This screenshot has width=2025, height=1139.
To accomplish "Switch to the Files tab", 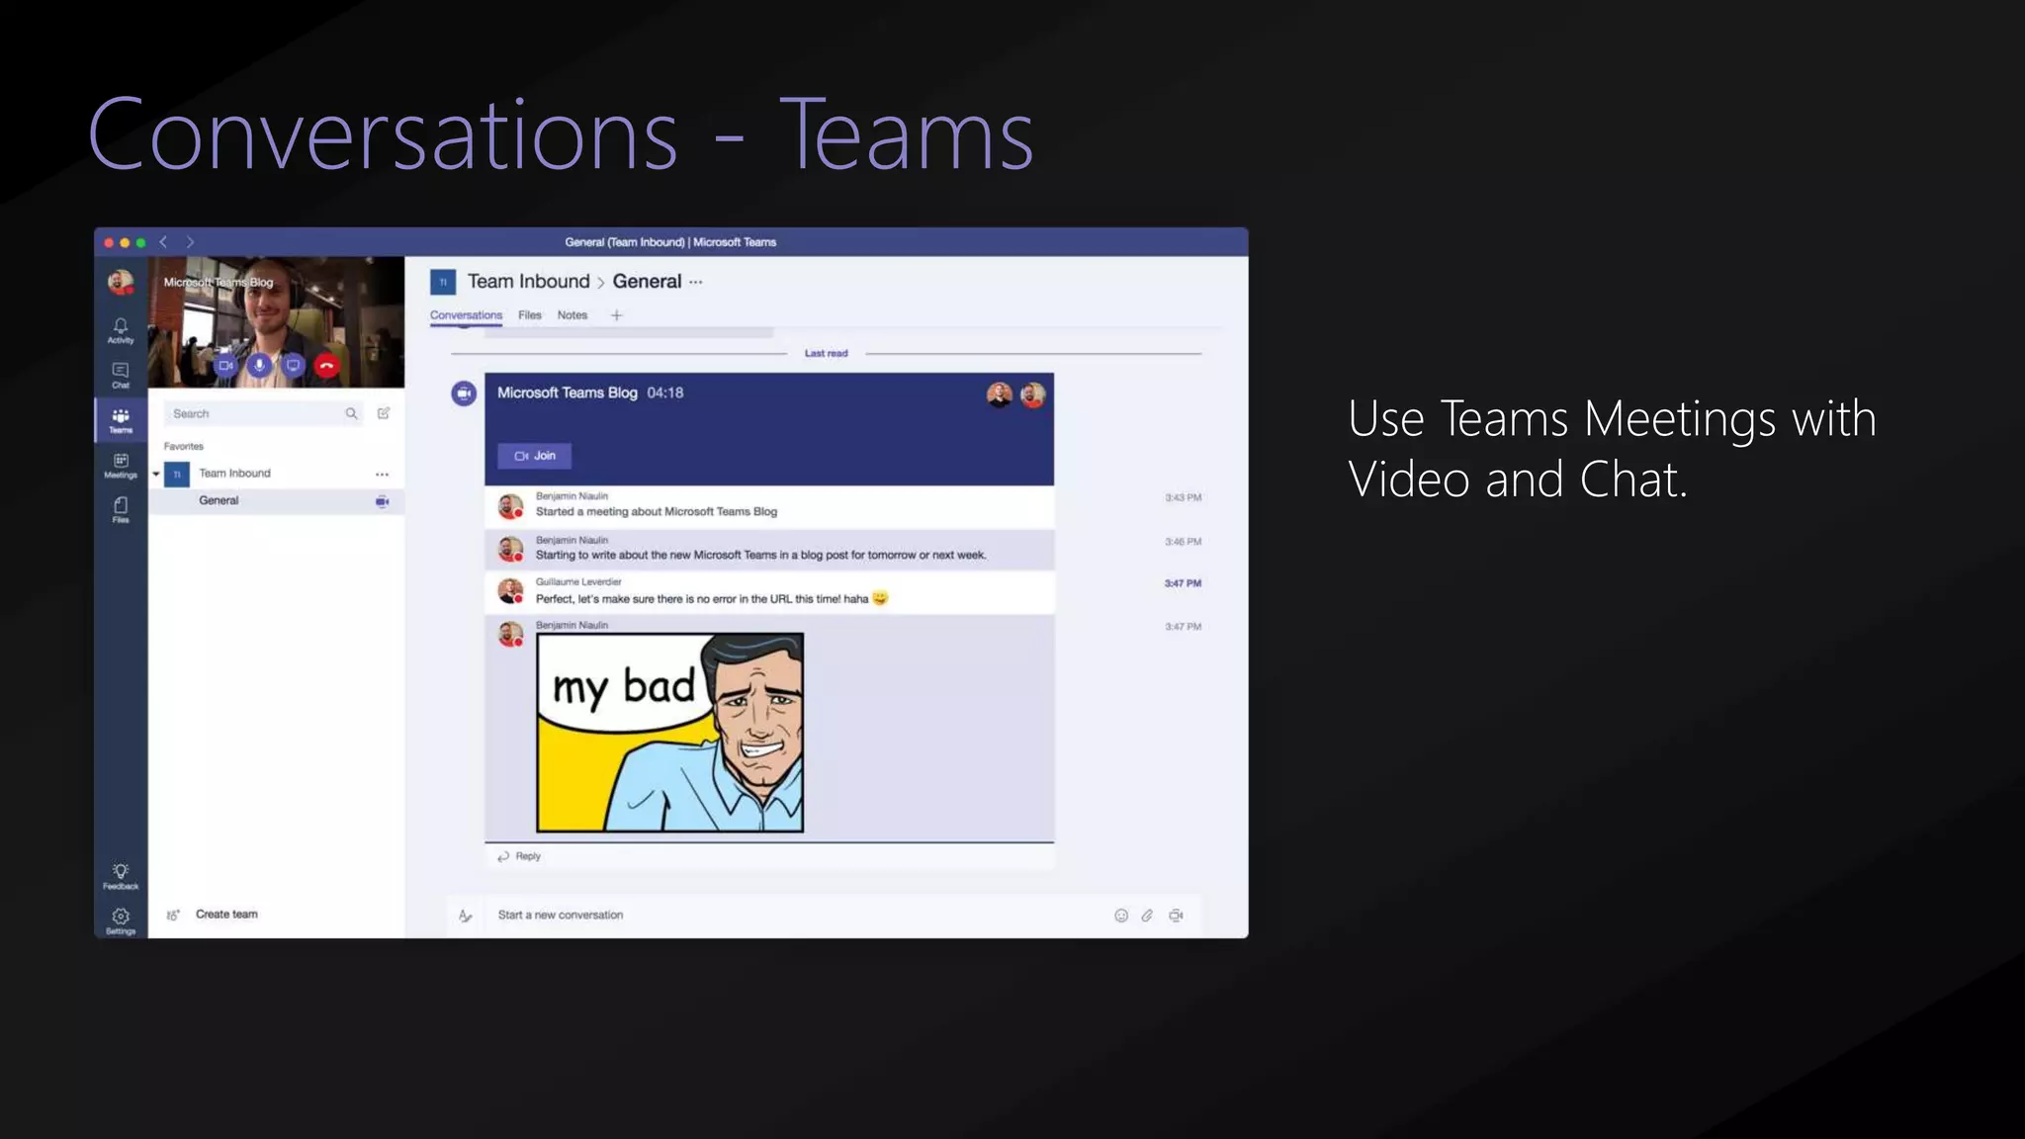I will tap(530, 315).
